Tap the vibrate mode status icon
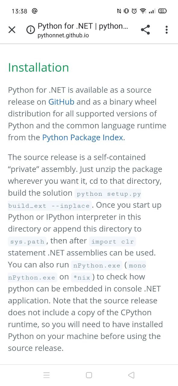This screenshot has height=386, width=178. 126,11
